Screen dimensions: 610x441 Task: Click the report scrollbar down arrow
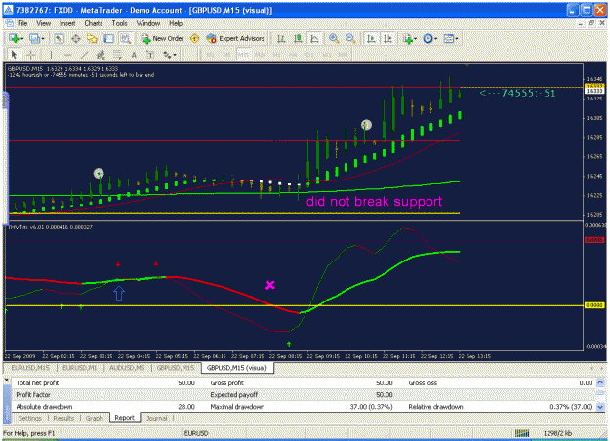click(600, 407)
